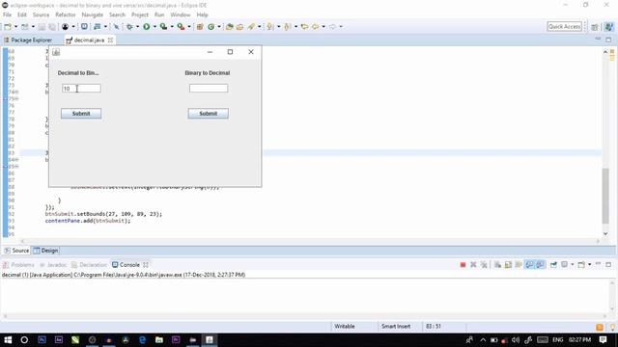Viewport: 618px width, 347px height.
Task: Click the Debug bug icon in toolbar
Action: pyautogui.click(x=129, y=27)
